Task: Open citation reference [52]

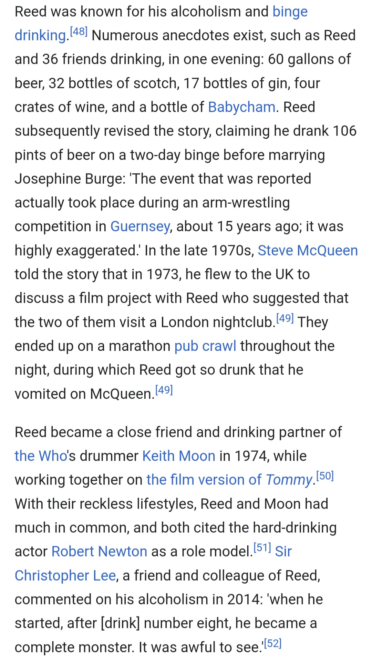Action: point(273,643)
